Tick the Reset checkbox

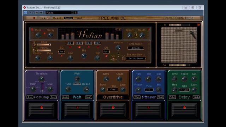coord(51,18)
